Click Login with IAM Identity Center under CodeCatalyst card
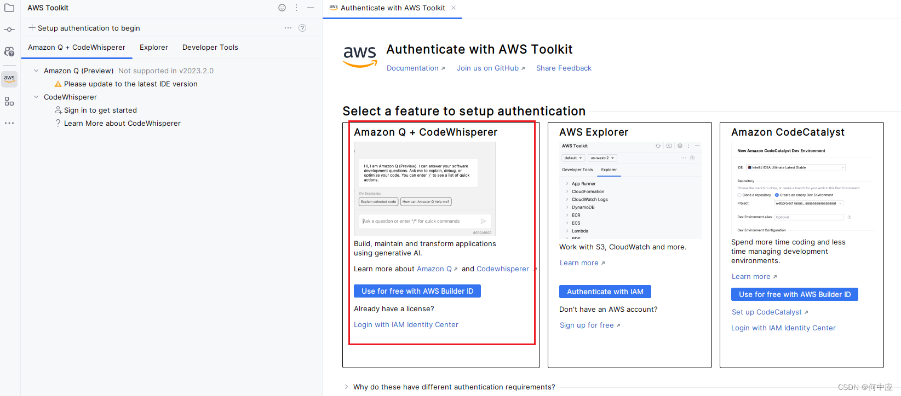The height and width of the screenshot is (396, 901). point(783,328)
